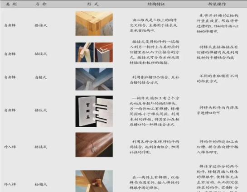Screen dimensions: 247x192
Task: Select the 栓销式 name cell
Action: (x=41, y=184)
